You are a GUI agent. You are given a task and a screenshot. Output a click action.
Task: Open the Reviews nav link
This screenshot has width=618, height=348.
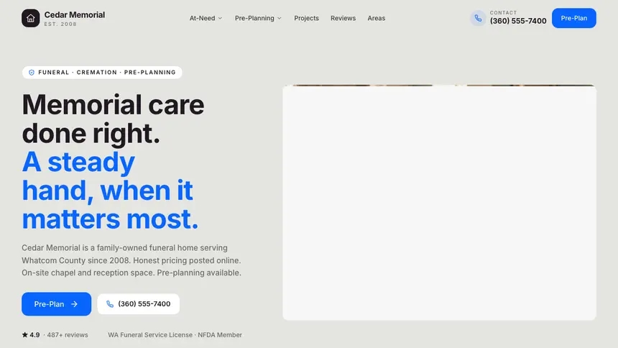(x=343, y=18)
